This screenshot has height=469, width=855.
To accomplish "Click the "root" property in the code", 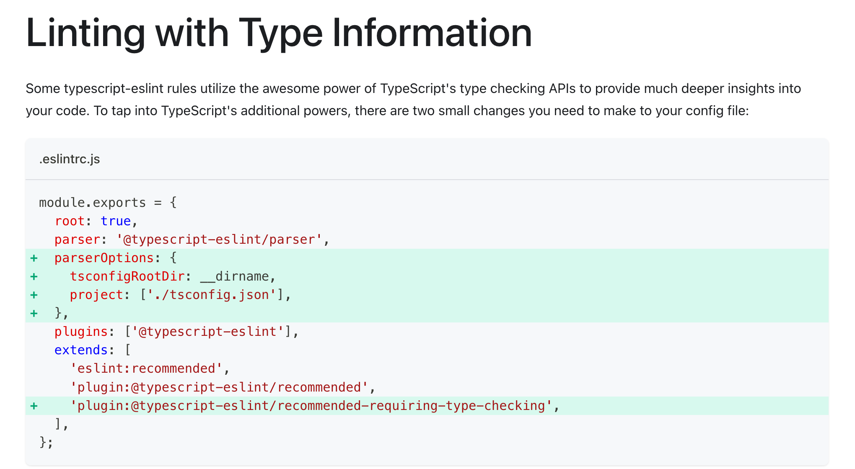I will point(70,221).
